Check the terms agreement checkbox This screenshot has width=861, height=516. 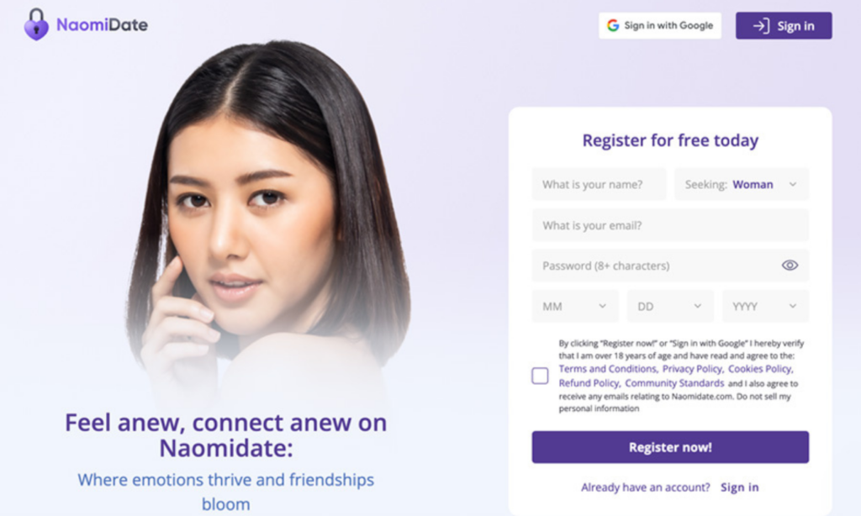point(540,376)
